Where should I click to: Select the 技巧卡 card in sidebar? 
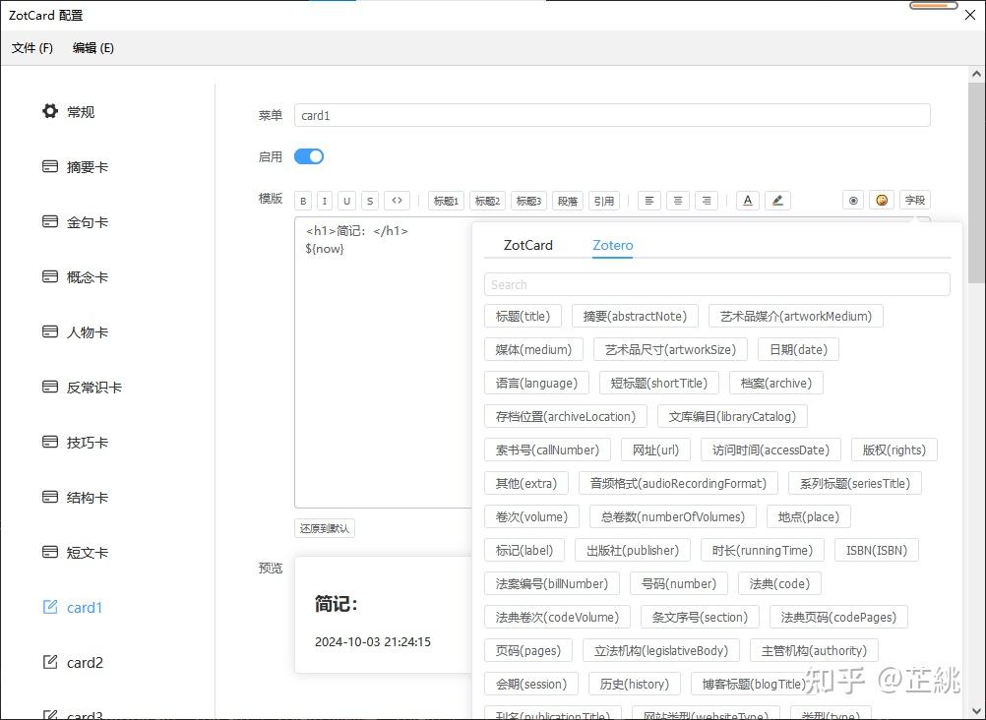click(75, 442)
